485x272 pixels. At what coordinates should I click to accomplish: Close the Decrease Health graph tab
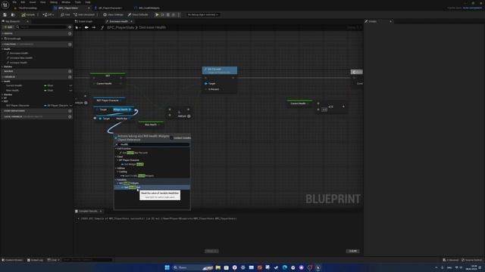coord(131,21)
